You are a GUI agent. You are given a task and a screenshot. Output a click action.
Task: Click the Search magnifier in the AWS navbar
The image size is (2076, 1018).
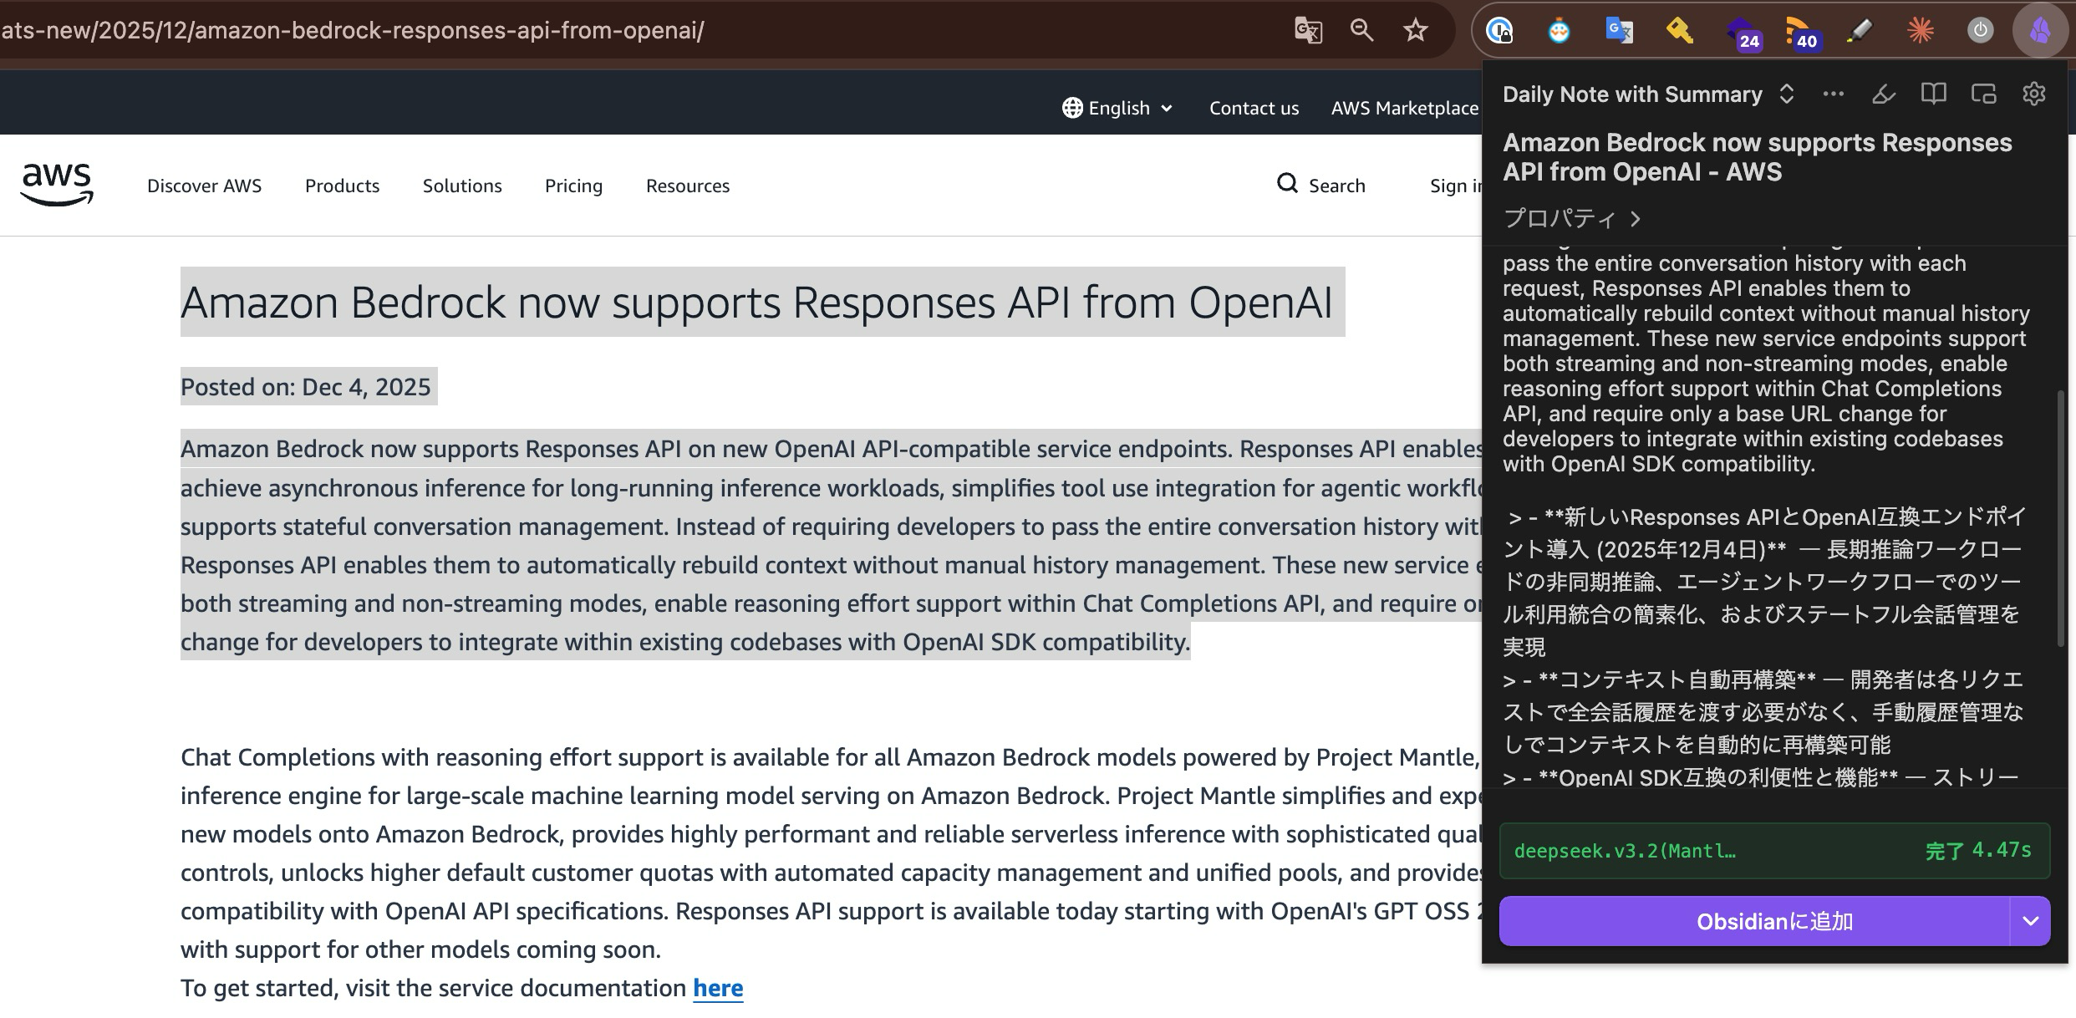[1286, 185]
